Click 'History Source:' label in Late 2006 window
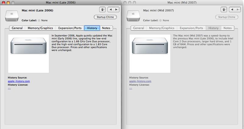Viewport: 244px width, 129px height. click(17, 77)
